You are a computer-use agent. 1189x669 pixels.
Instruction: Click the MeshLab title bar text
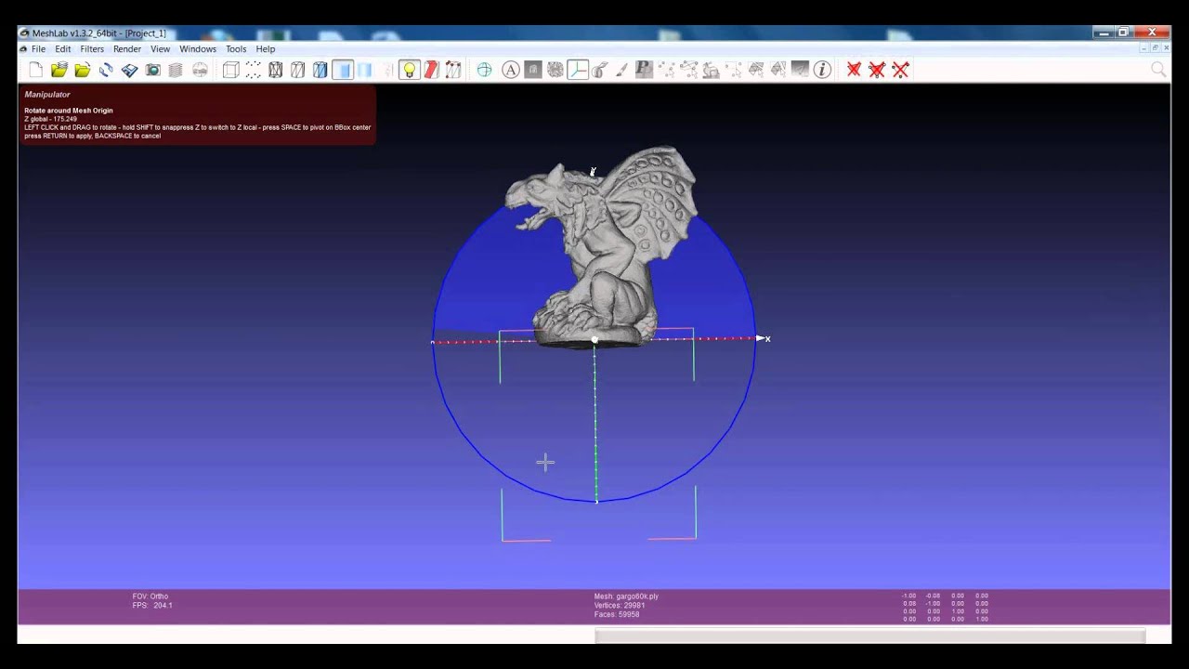(99, 33)
